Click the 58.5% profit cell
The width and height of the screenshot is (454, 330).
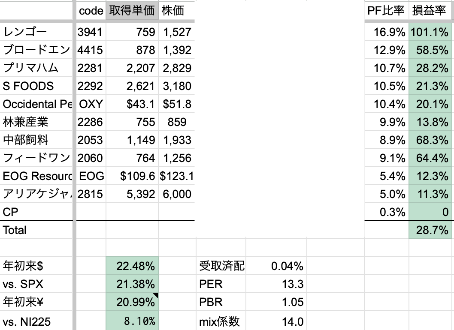tap(430, 50)
